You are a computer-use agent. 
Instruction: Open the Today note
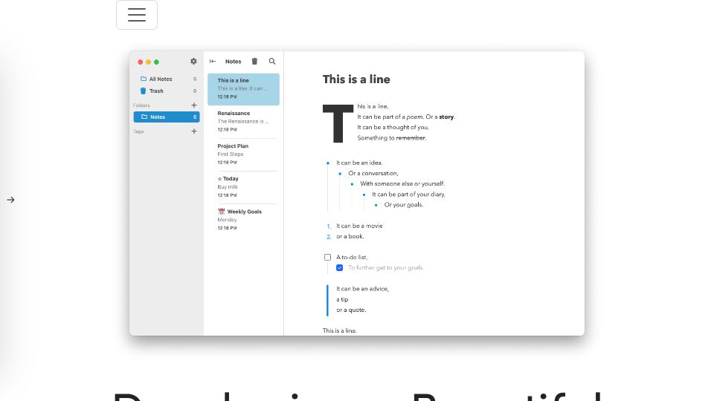pos(244,187)
